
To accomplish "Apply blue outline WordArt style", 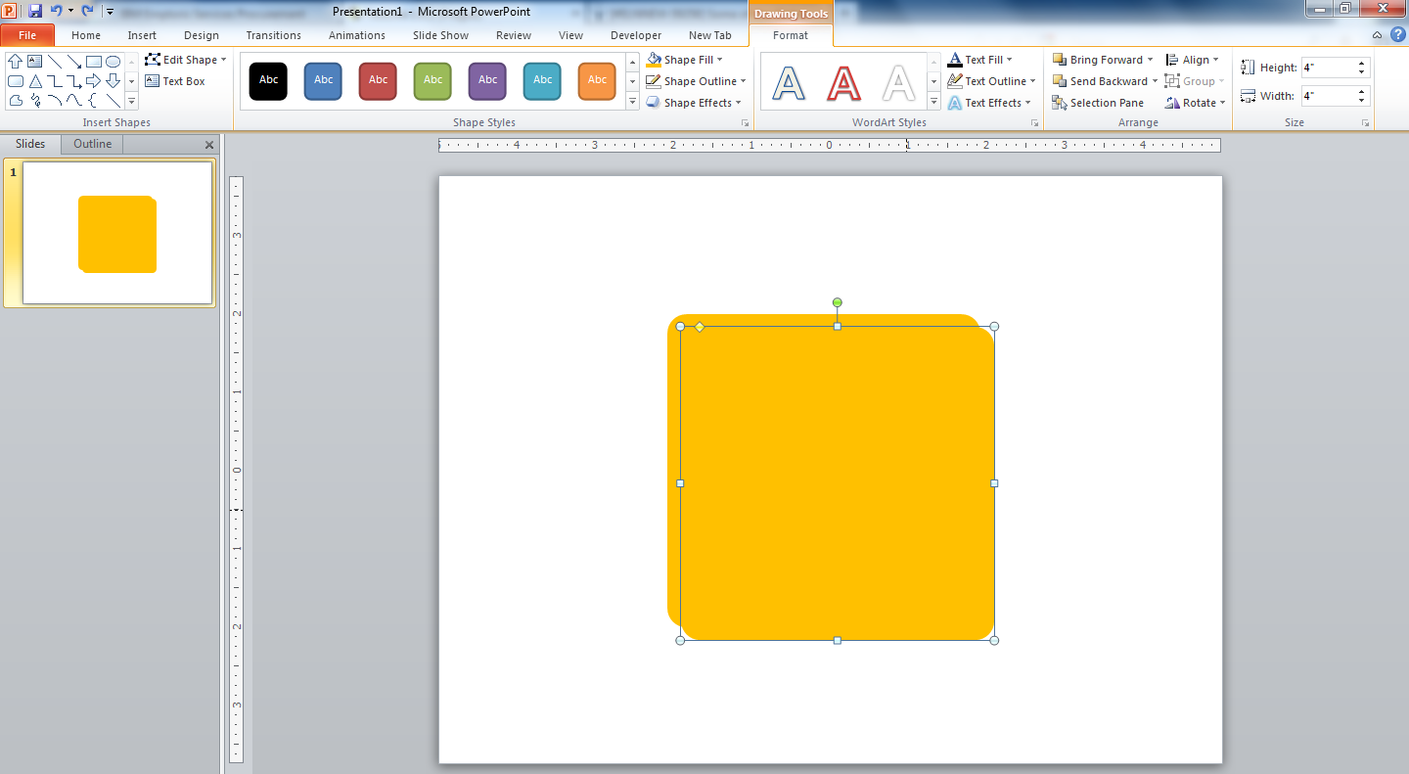I will (789, 82).
